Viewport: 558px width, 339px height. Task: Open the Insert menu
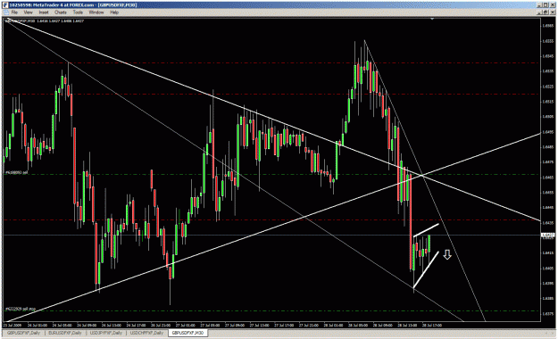44,12
